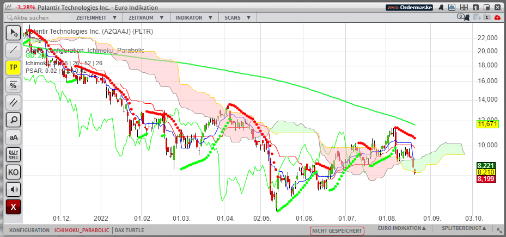Click the 11,671 yellow price label

(487, 123)
